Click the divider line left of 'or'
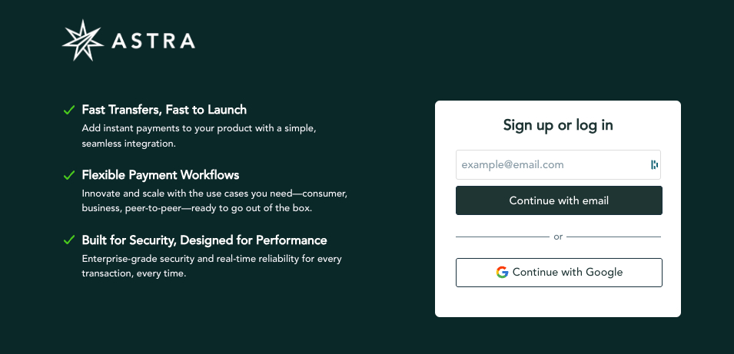This screenshot has width=734, height=354. tap(503, 237)
